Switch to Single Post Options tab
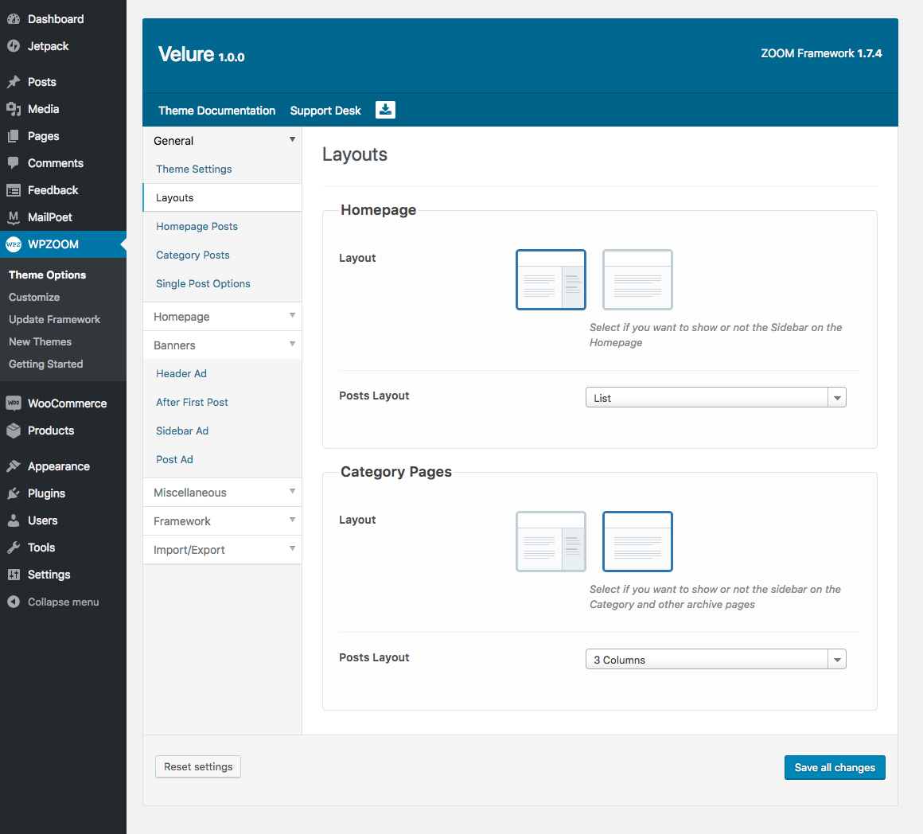 tap(203, 284)
